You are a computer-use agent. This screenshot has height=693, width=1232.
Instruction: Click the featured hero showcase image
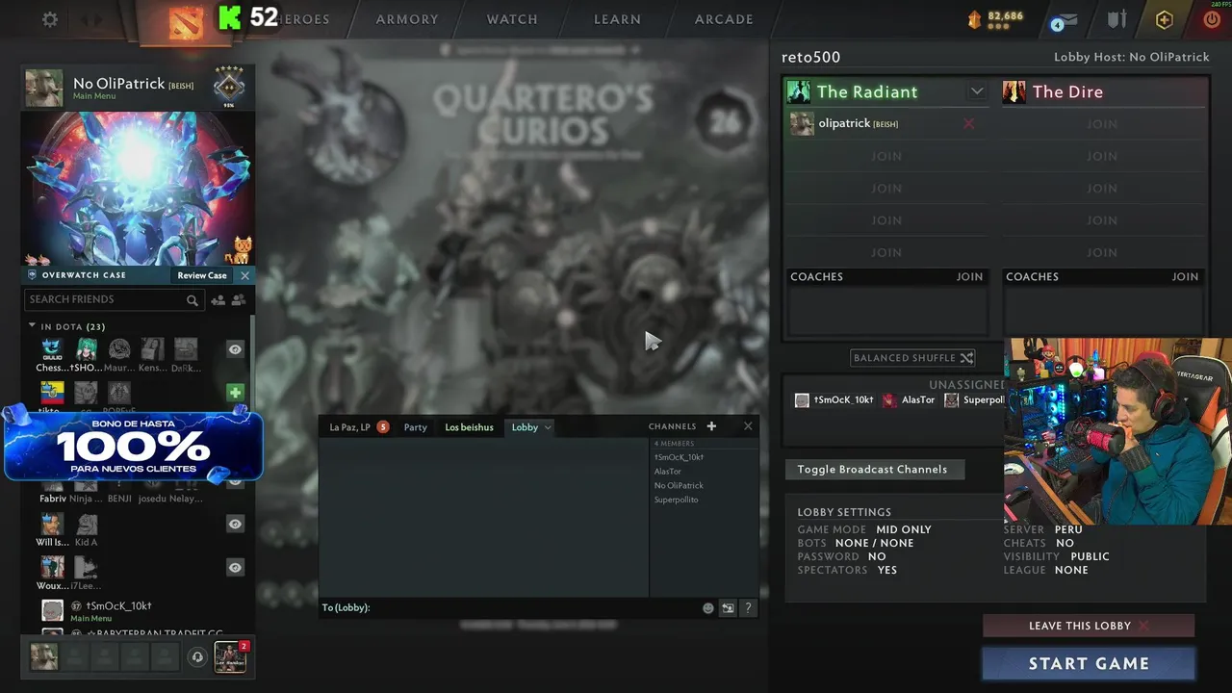pyautogui.click(x=138, y=189)
